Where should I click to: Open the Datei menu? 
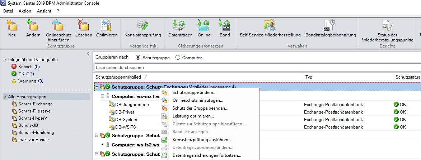(8, 11)
